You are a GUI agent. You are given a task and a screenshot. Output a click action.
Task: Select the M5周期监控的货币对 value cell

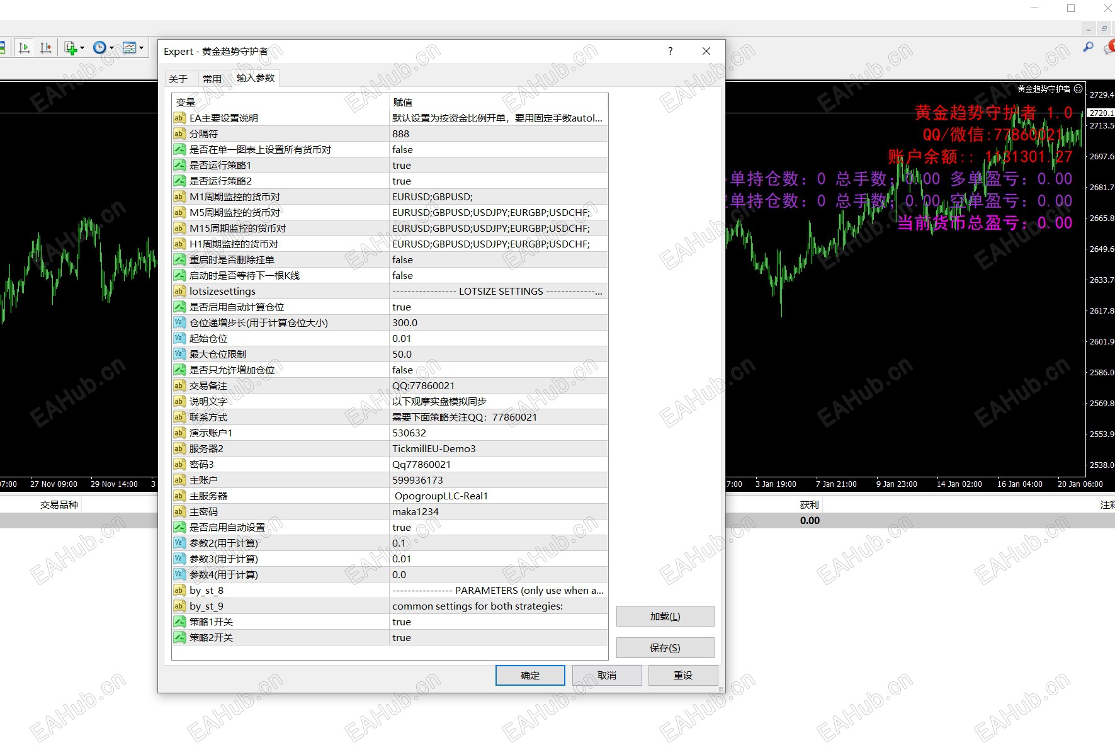pos(499,212)
